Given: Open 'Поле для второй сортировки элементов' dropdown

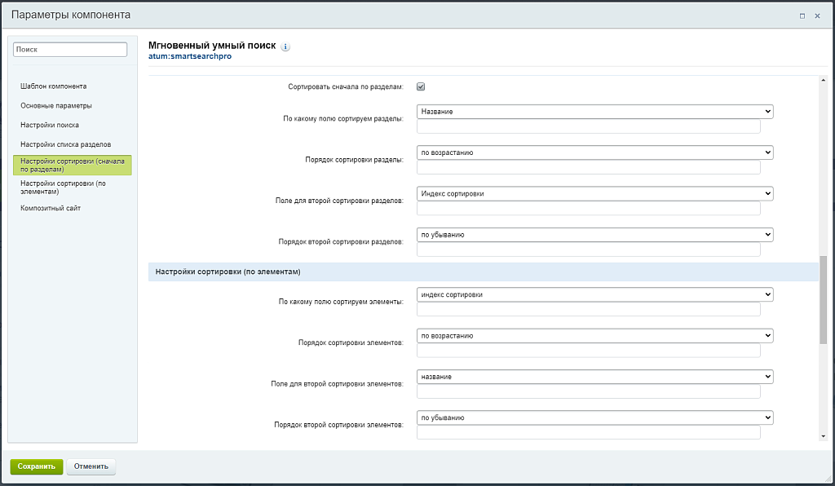Looking at the screenshot, I should pos(594,377).
